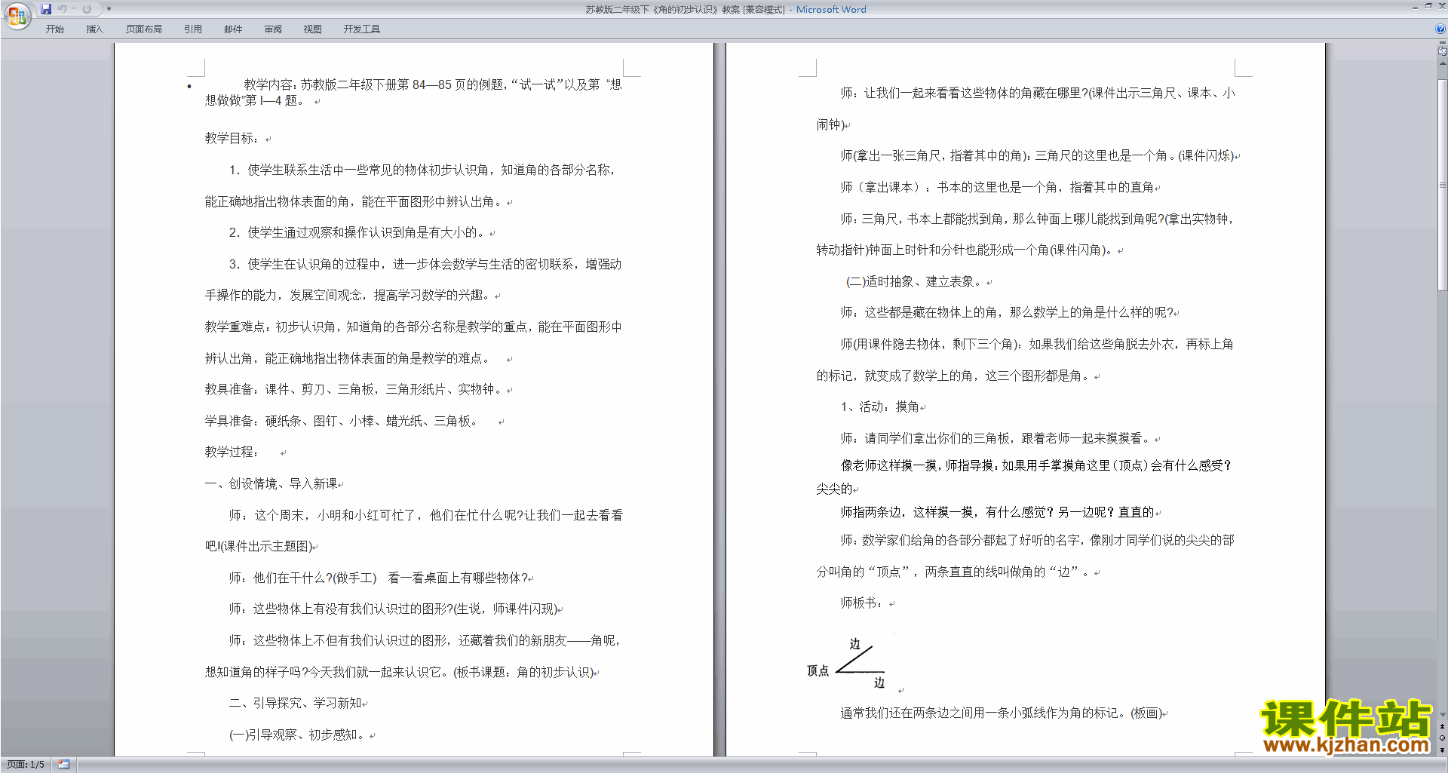The width and height of the screenshot is (1448, 773).
Task: Select the 审阅 ribbon tab
Action: click(273, 29)
